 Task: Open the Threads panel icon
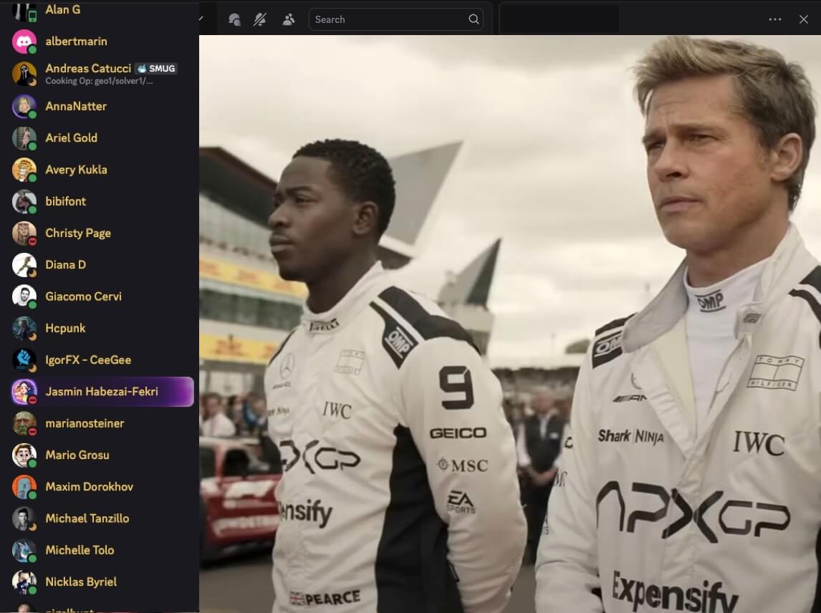coord(234,19)
